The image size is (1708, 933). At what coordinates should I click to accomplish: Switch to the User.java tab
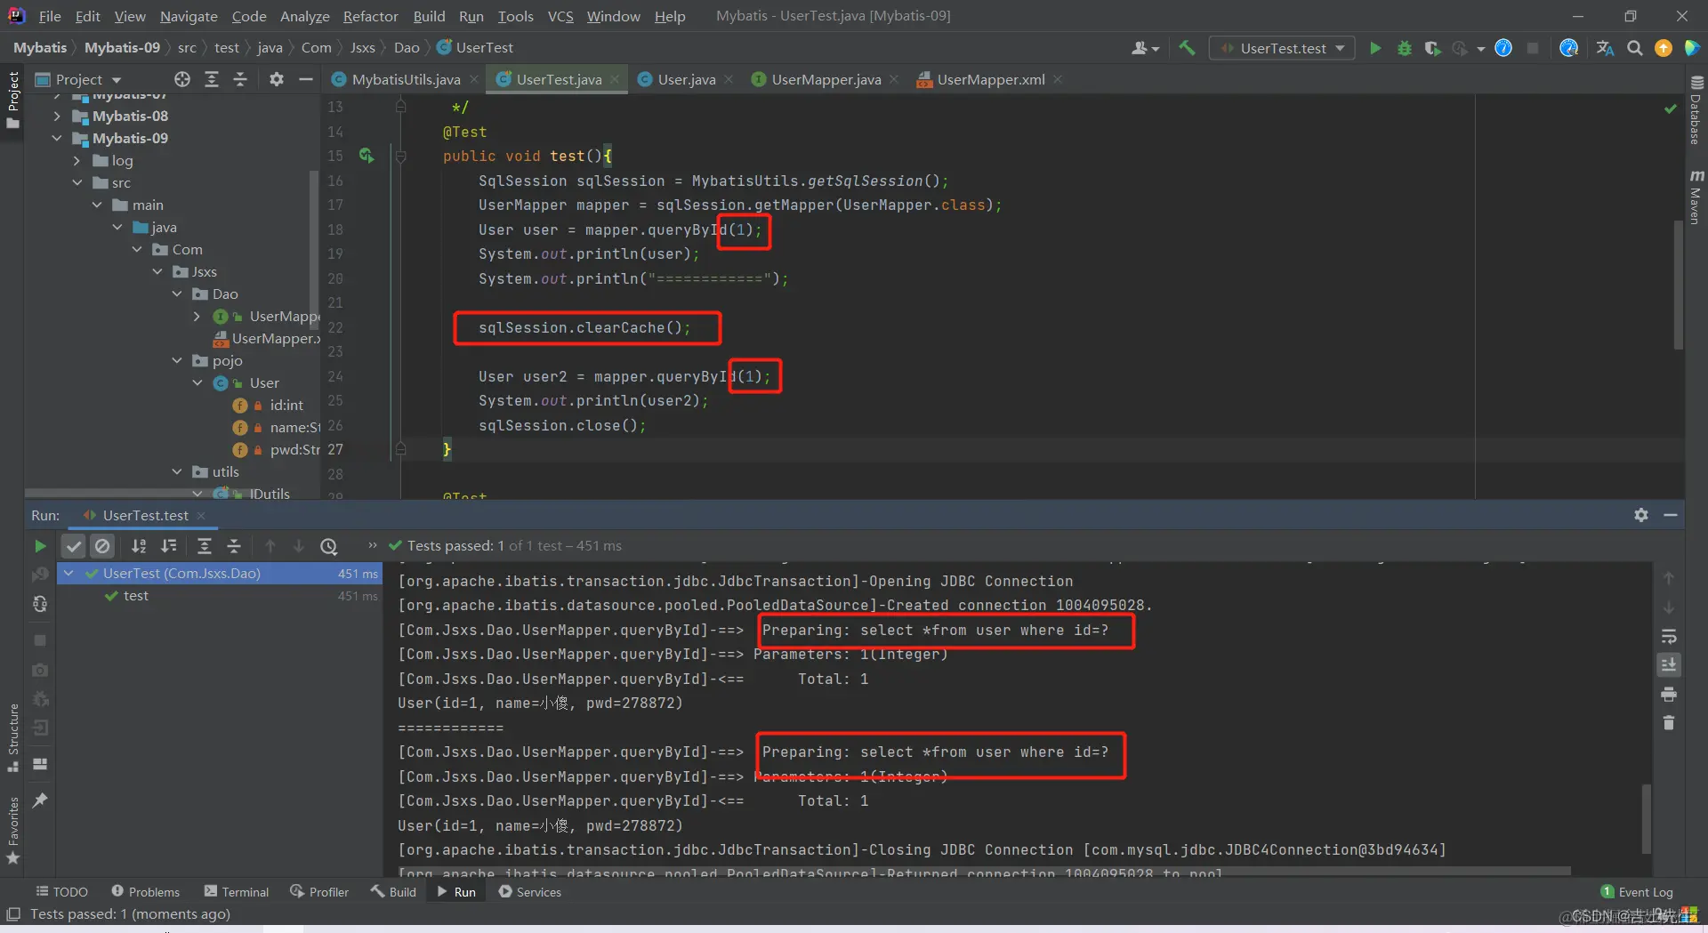[x=686, y=79]
